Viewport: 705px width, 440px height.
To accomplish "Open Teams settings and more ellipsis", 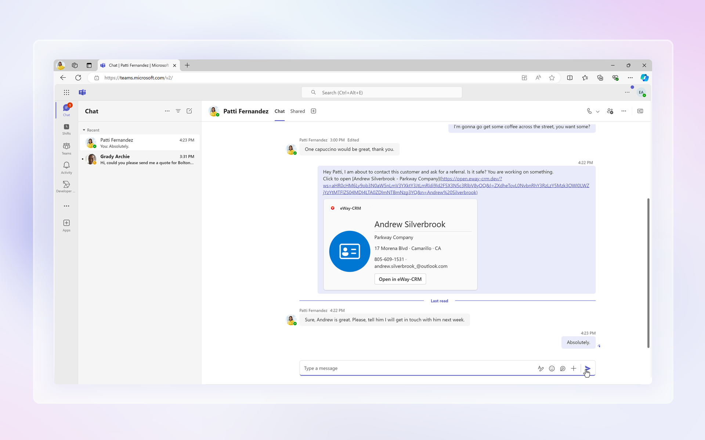I will (x=627, y=92).
